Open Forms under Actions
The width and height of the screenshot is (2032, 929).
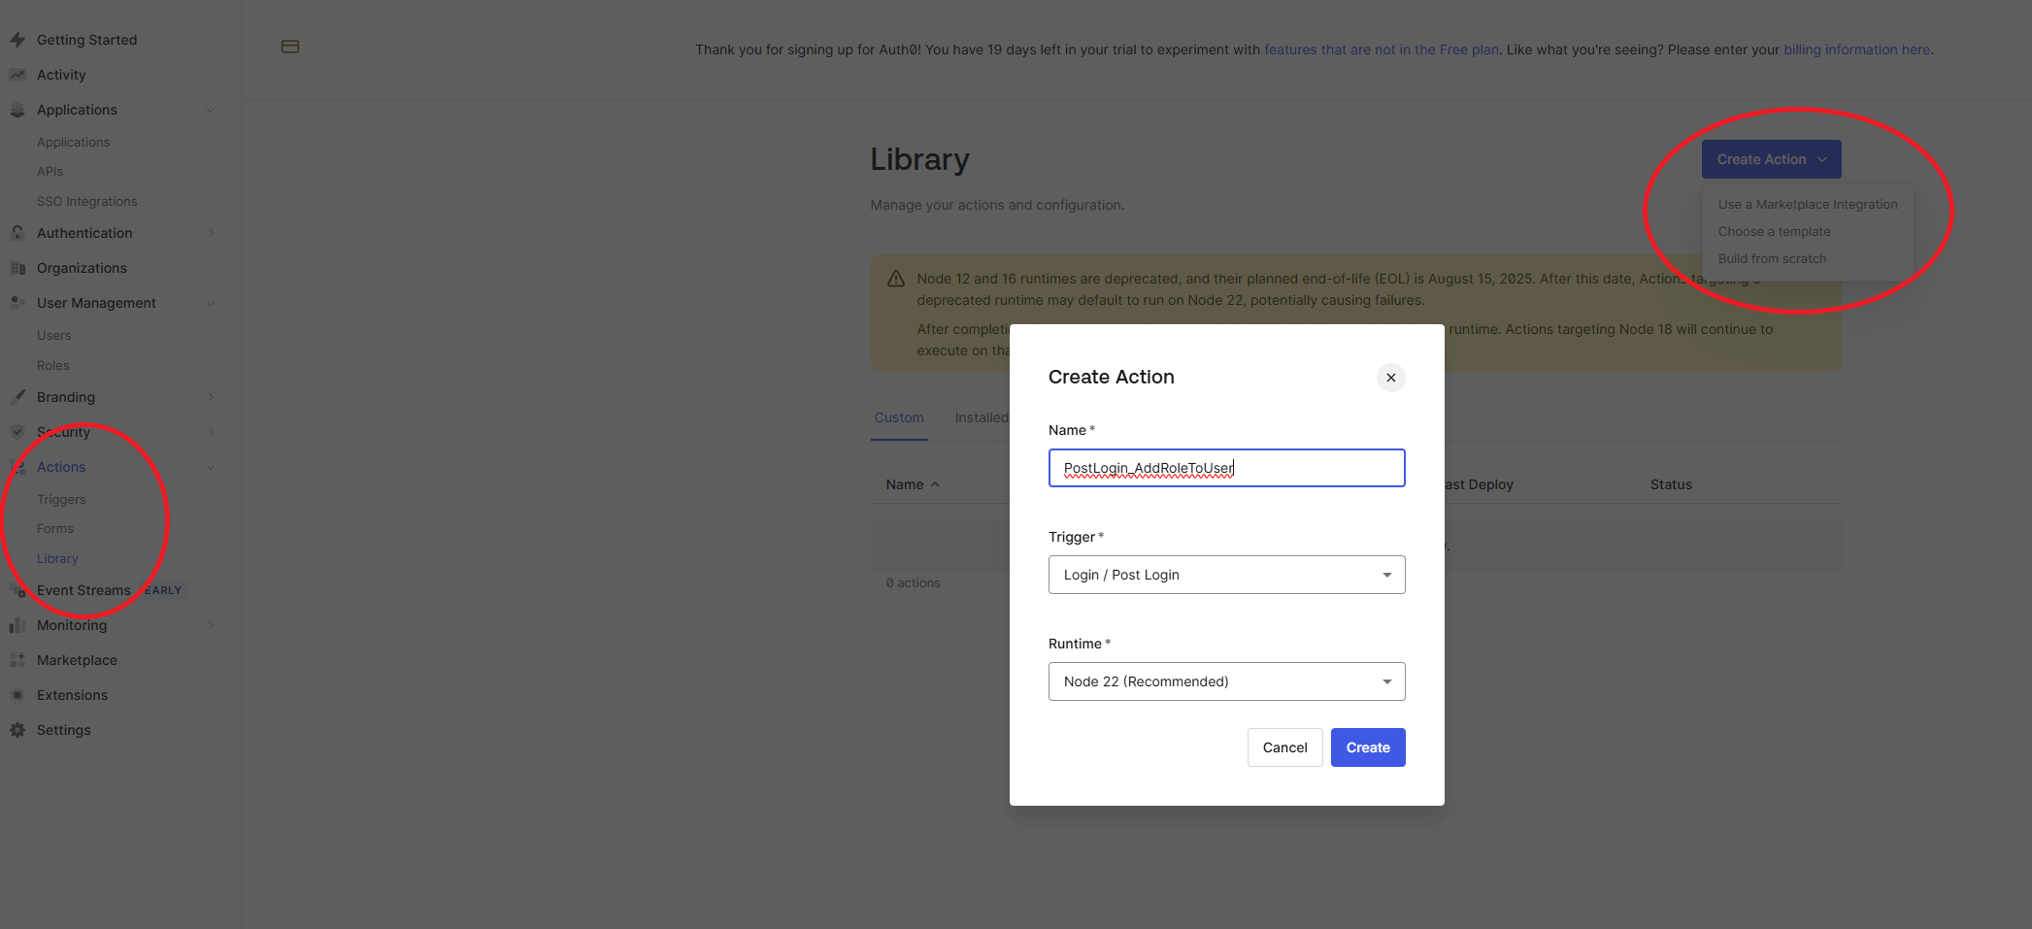55,529
